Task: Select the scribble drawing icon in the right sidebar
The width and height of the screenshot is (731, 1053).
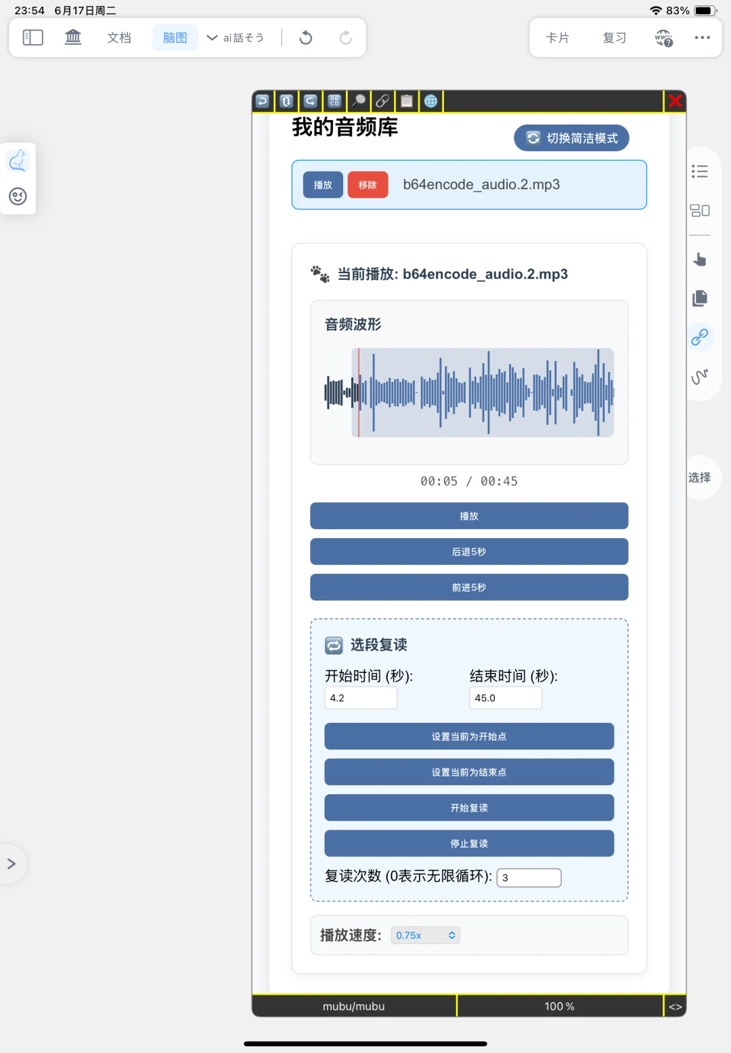Action: point(701,375)
